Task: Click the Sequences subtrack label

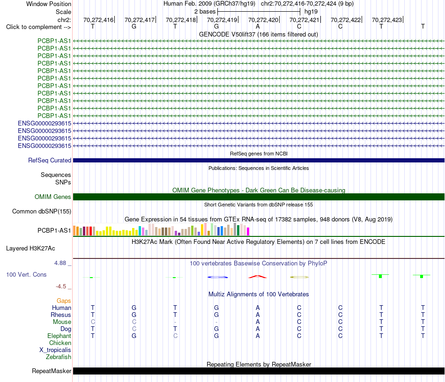Action: point(56,175)
